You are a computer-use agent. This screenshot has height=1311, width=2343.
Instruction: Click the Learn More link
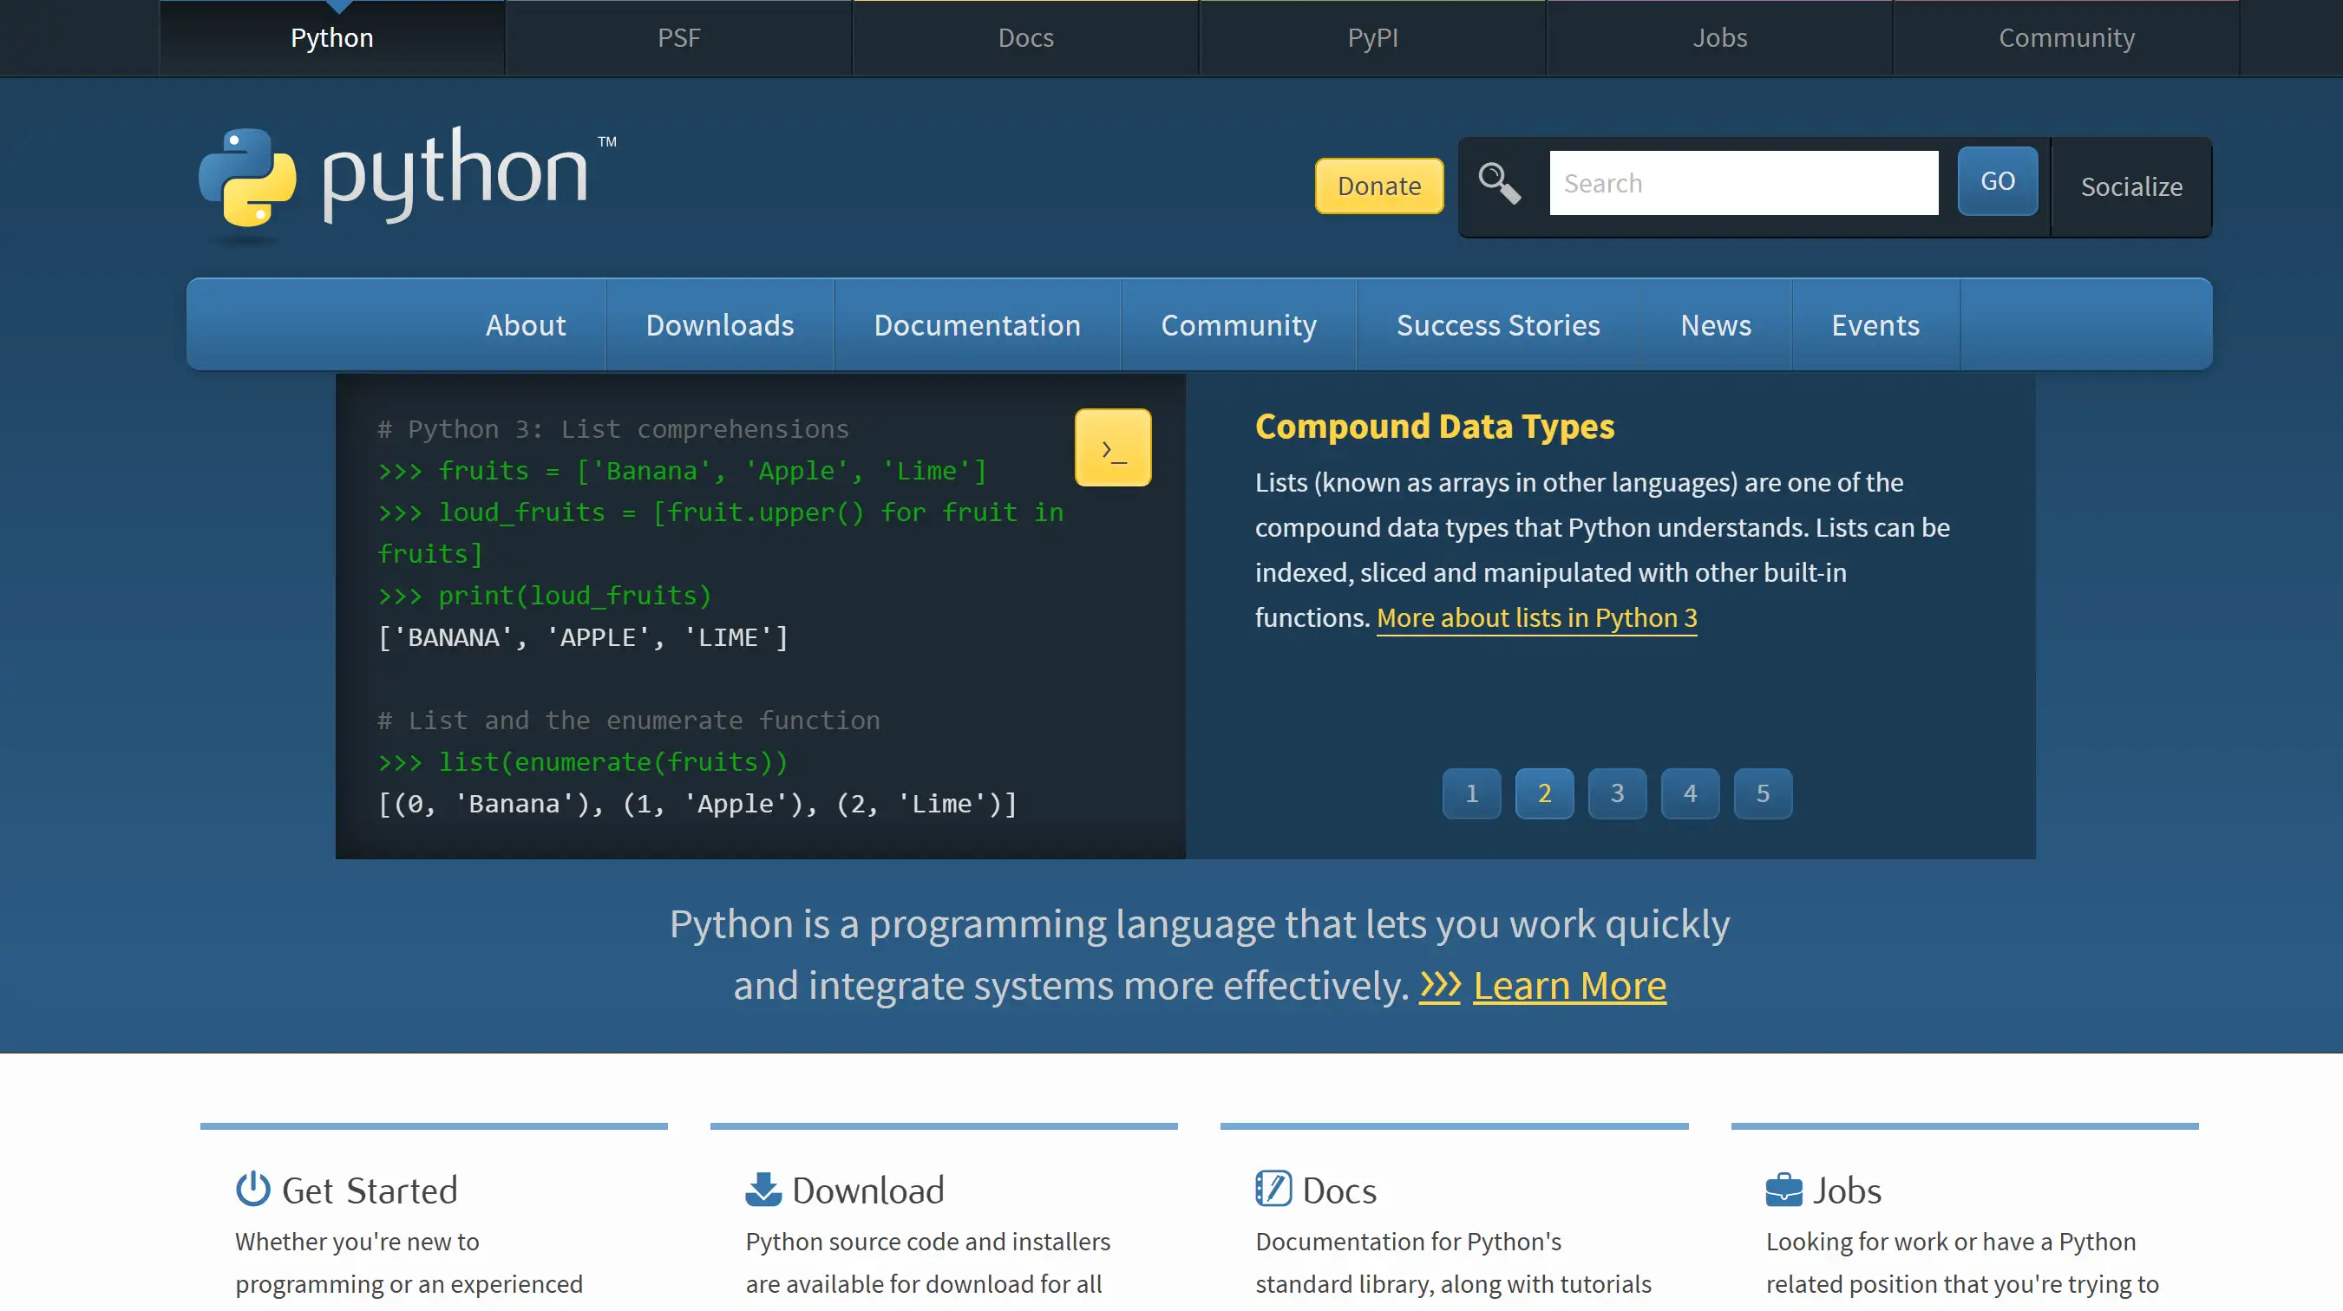[x=1569, y=986]
